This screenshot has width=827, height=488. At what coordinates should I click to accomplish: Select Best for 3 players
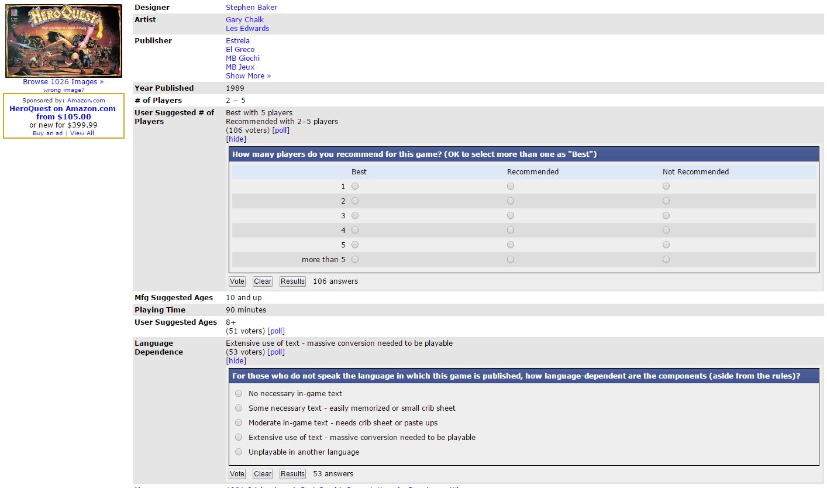355,215
